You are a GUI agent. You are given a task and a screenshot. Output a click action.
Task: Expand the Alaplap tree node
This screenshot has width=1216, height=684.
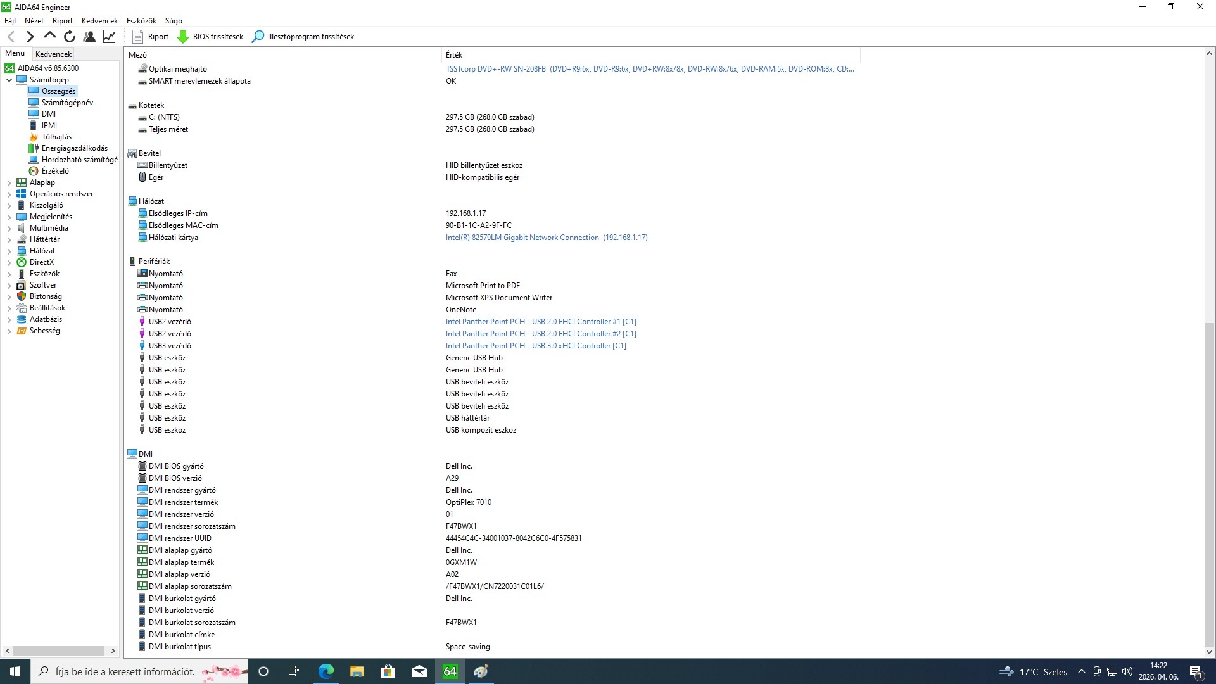[9, 182]
